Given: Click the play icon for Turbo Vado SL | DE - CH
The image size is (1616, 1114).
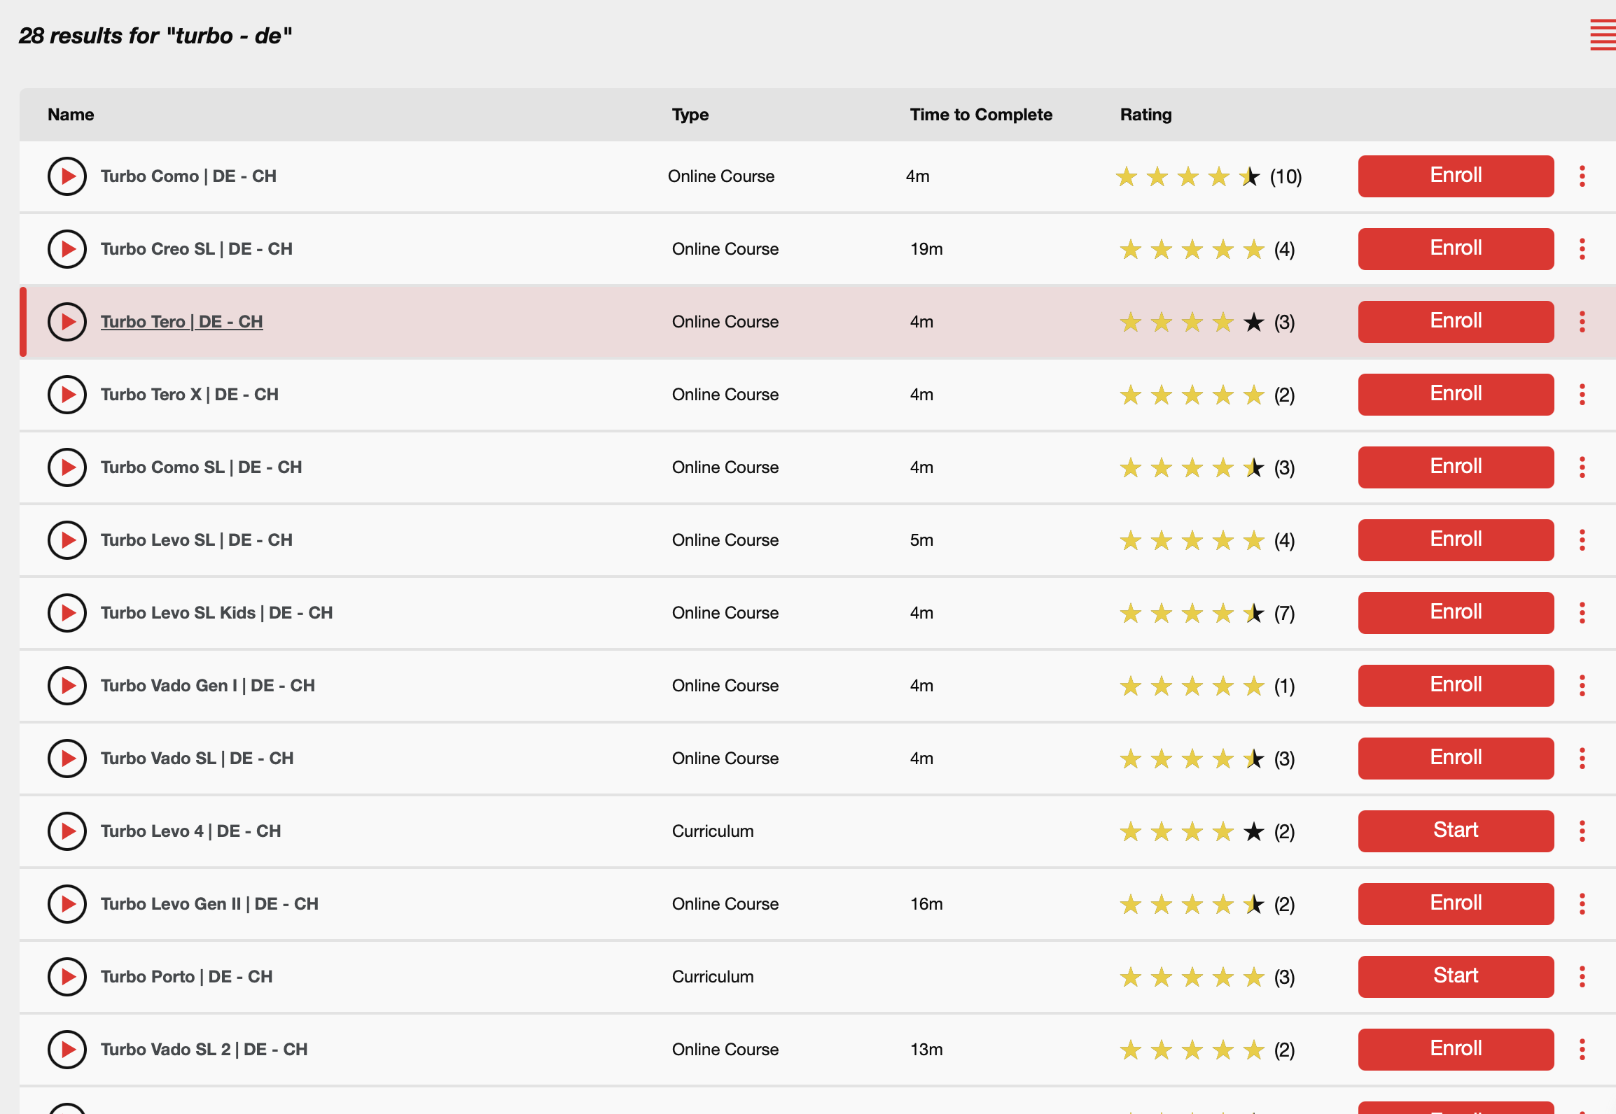Looking at the screenshot, I should (67, 759).
